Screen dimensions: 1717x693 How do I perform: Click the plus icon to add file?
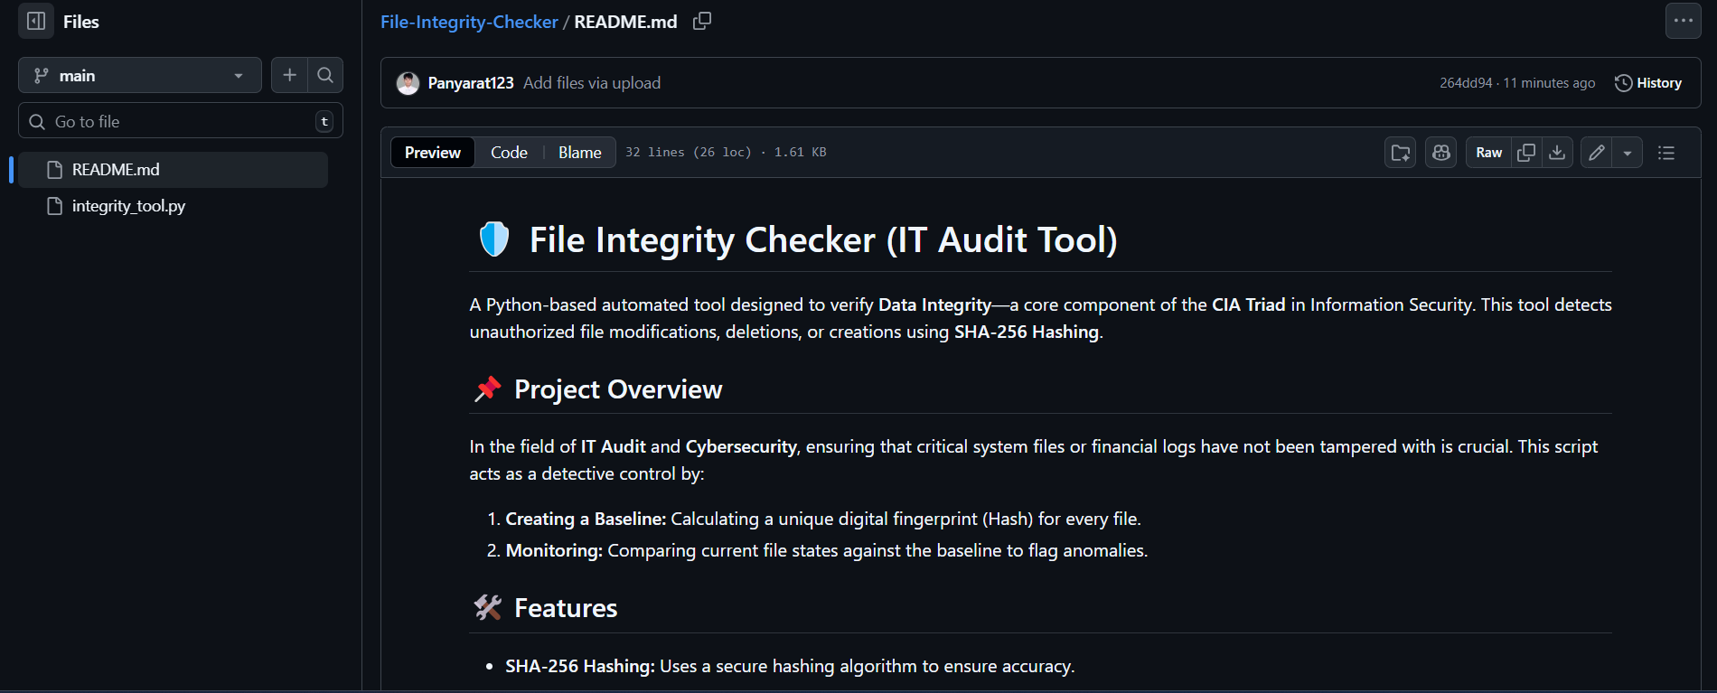(289, 76)
